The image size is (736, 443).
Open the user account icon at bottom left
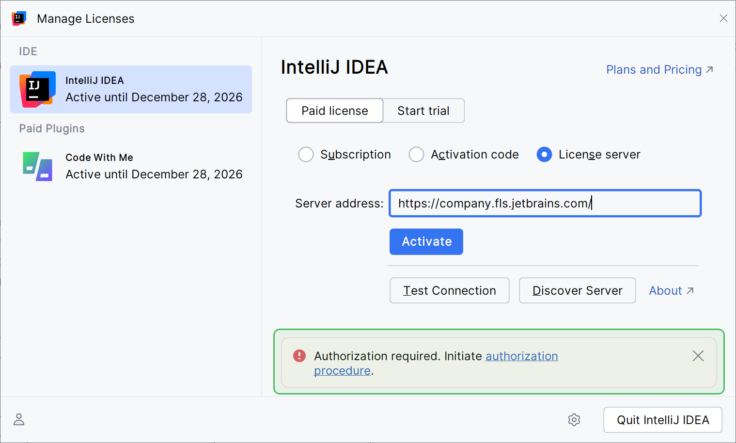19,419
